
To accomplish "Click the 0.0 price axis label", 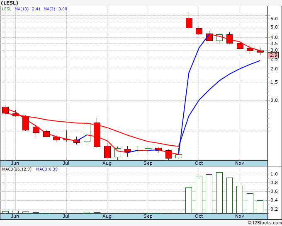I will 274,100.
